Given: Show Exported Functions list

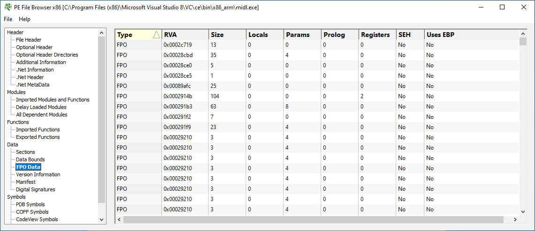Looking at the screenshot, I should [38, 137].
